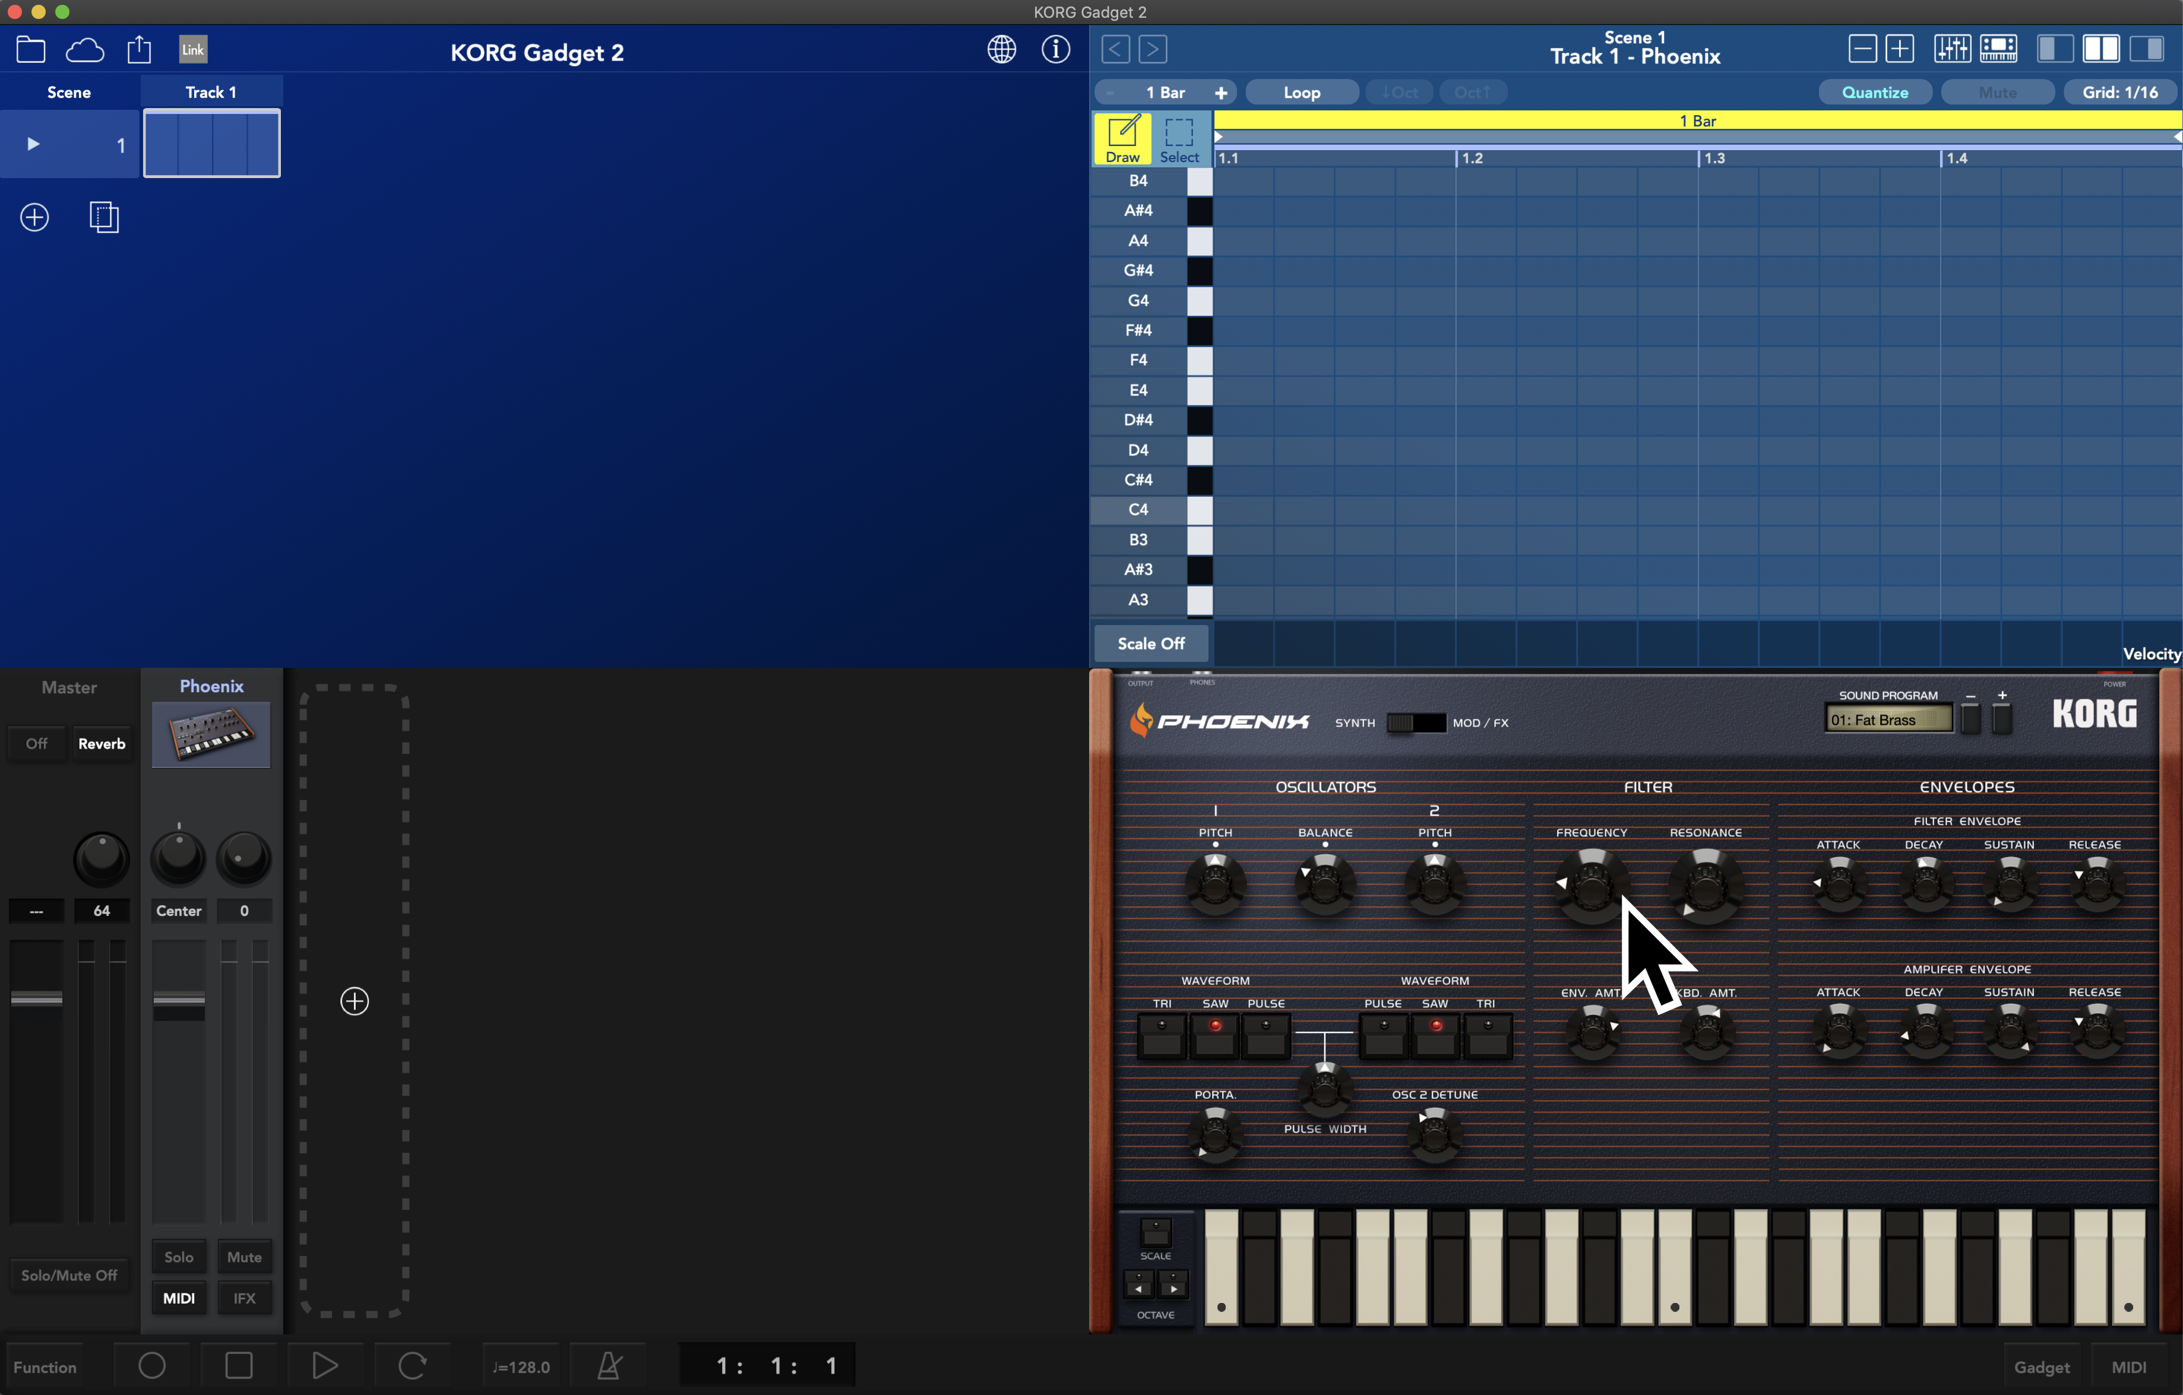Click the Loop button

tap(1302, 93)
